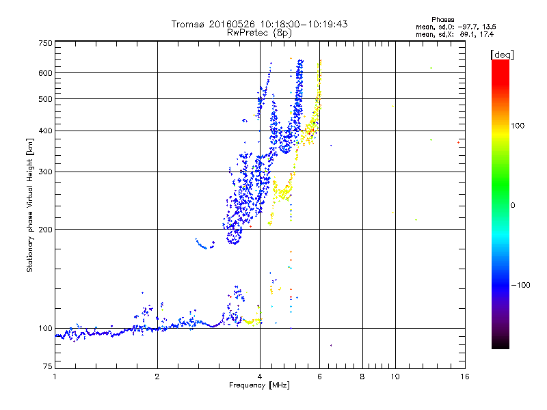
Task: Click the y-axis tick label '750'
Action: click(x=45, y=43)
